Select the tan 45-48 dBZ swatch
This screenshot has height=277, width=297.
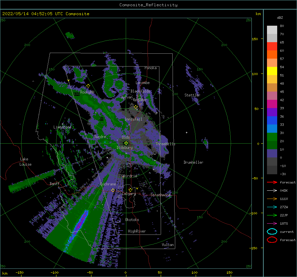[x=272, y=87]
